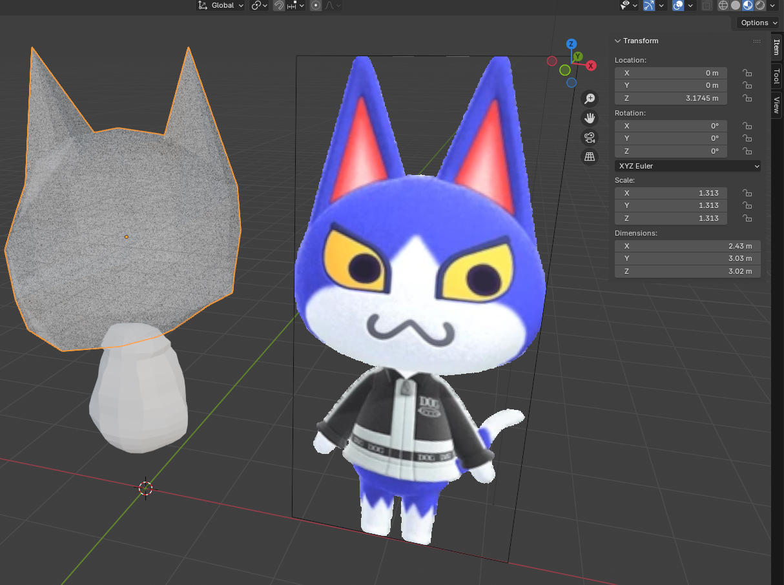The image size is (784, 585).
Task: Click the Scale Z field
Action: (x=671, y=218)
